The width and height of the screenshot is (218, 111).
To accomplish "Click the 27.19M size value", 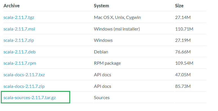I will point(183,40).
